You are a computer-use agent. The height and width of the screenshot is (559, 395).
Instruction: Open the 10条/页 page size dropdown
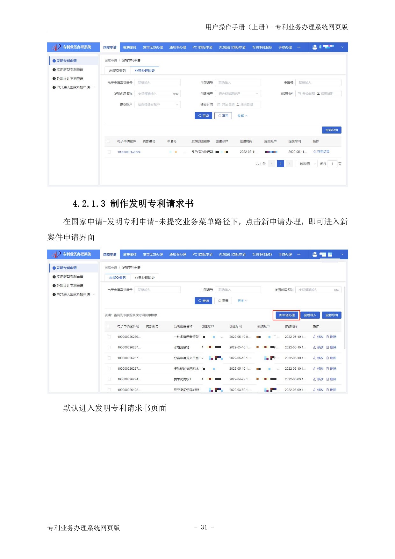pos(307,163)
